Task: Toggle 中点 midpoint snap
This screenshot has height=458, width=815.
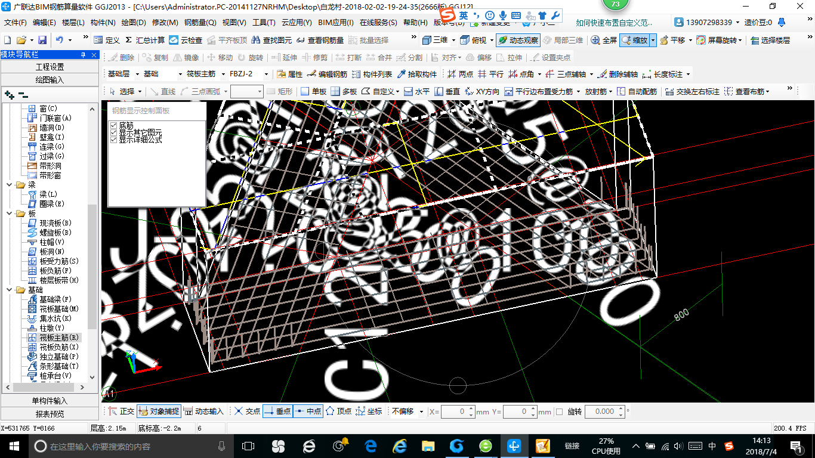Action: point(308,411)
